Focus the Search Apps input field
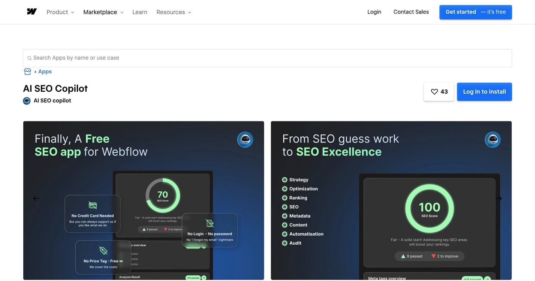 [x=267, y=58]
